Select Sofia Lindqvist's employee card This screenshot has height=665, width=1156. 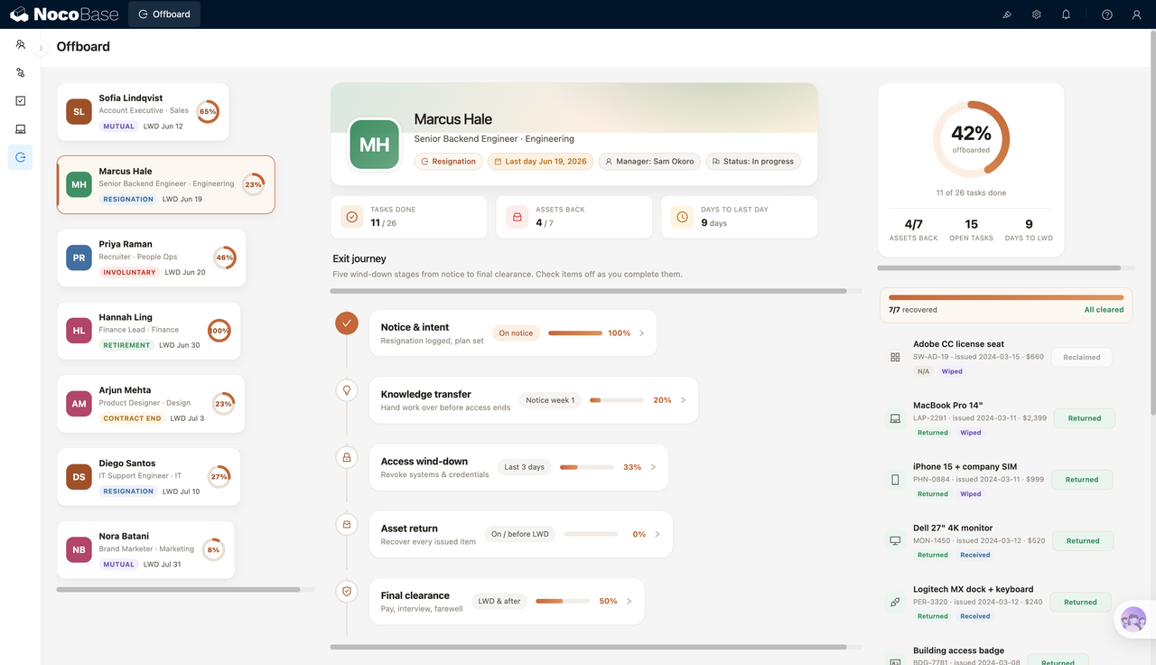143,112
